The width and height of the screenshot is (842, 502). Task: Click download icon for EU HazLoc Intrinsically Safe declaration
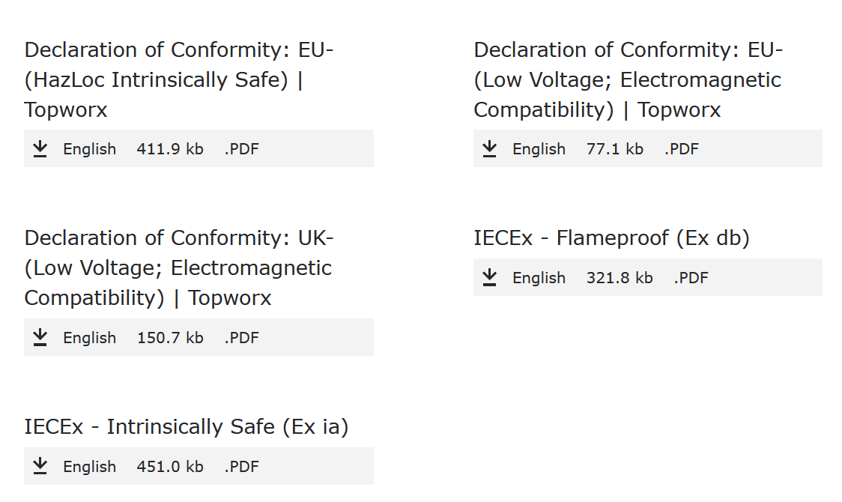40,149
